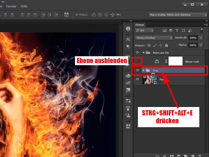Viewport: 209px width, 157px height.
Task: Select the 3D camera zoom icon
Action: (119, 15)
